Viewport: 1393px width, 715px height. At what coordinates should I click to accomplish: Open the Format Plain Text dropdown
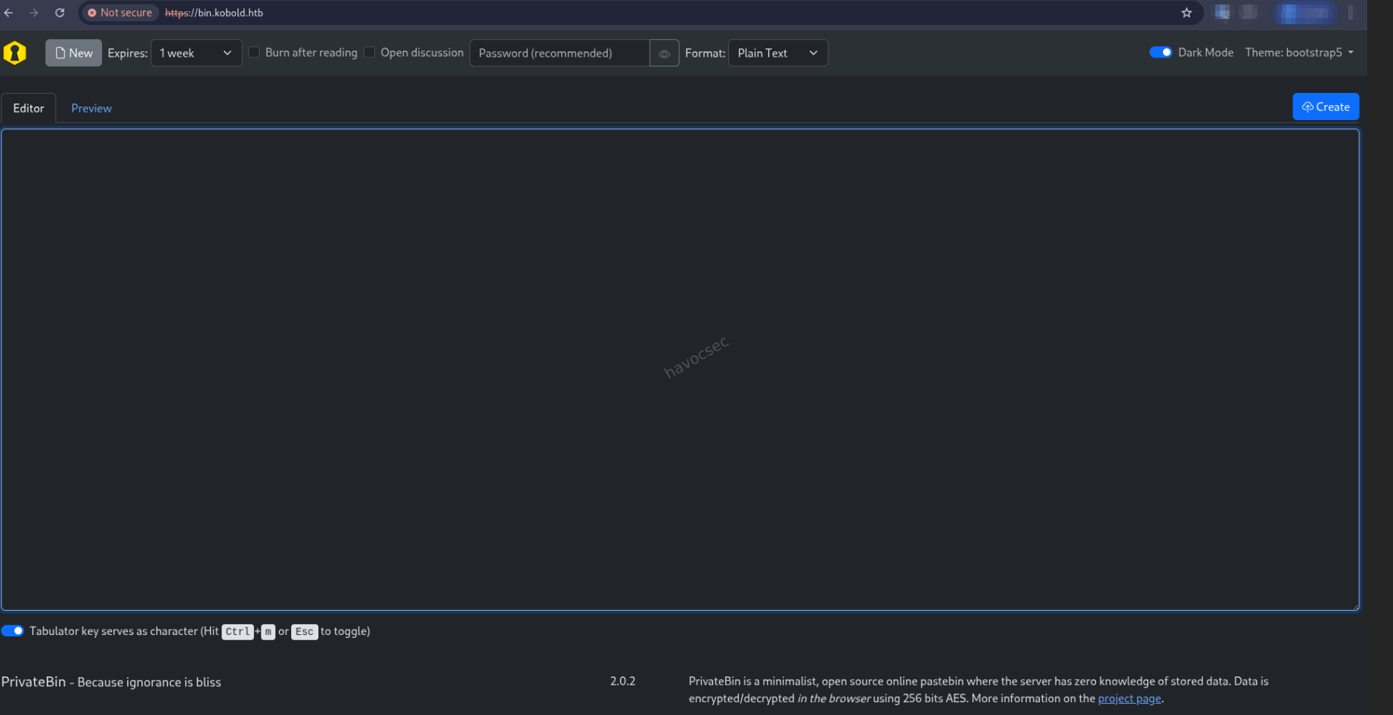point(778,53)
